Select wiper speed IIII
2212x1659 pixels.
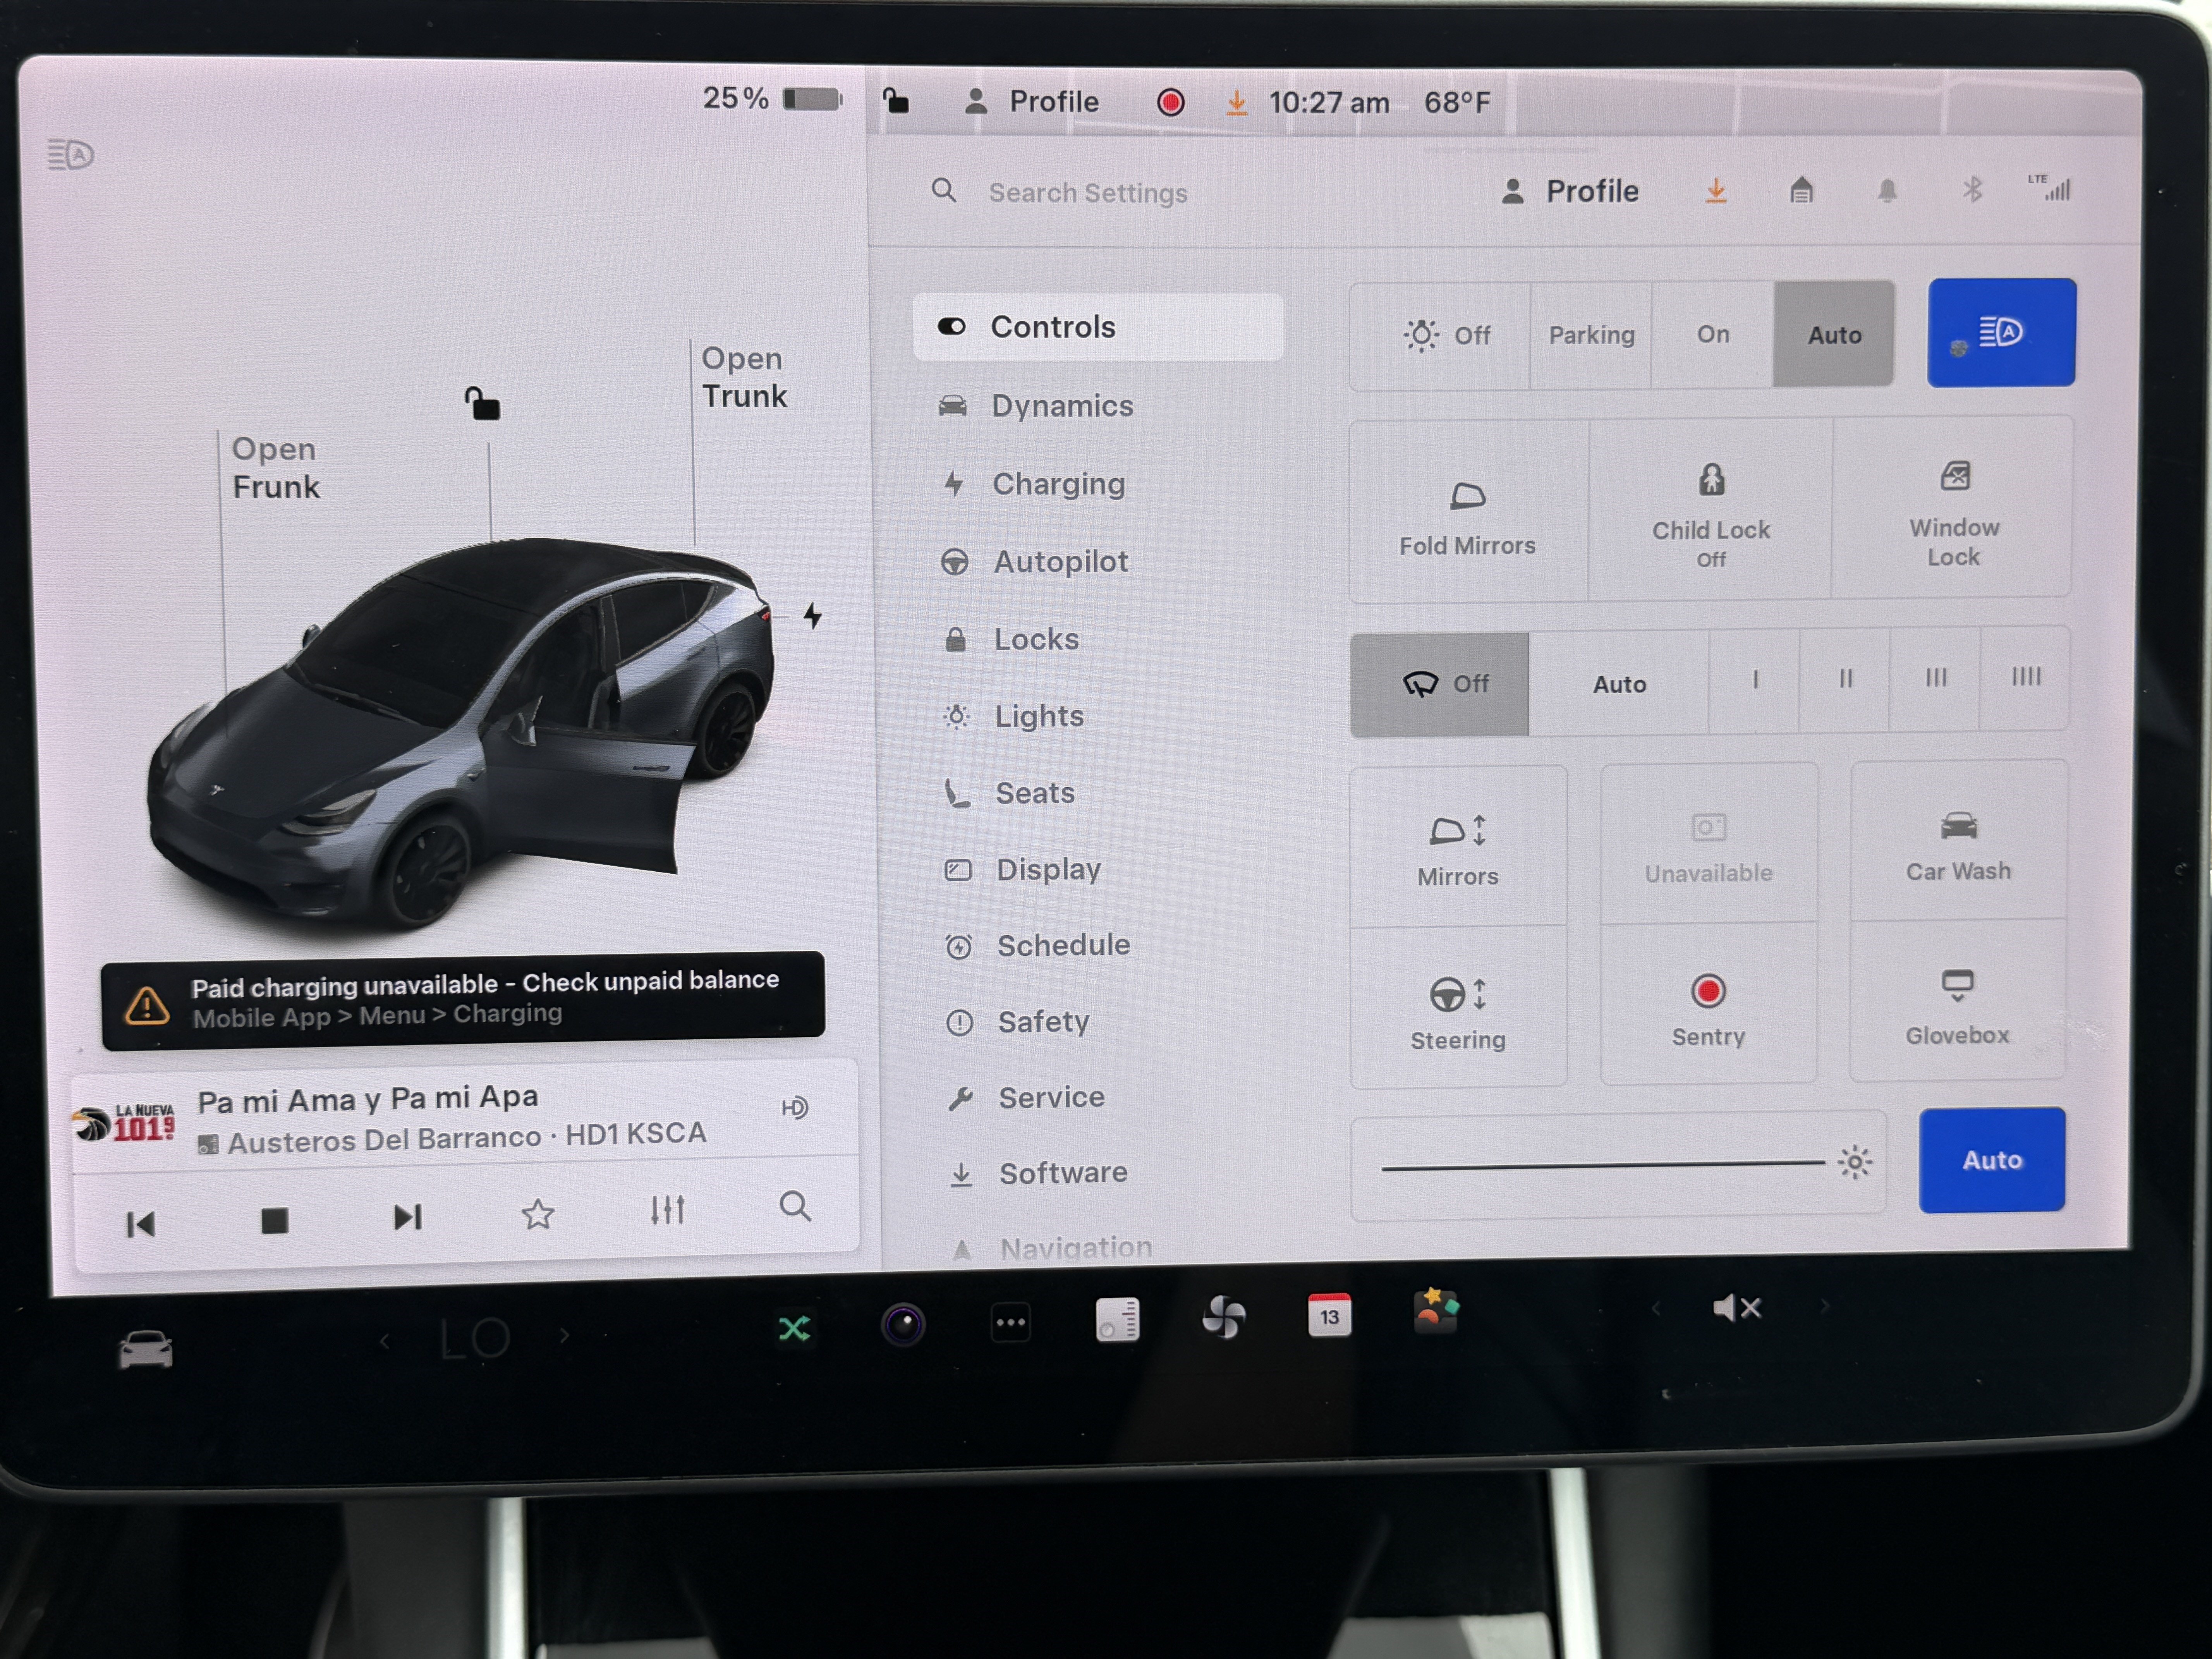(x=2025, y=678)
